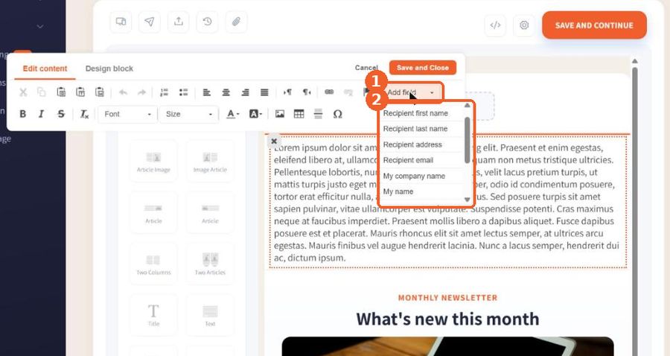Click the send test (paper plane) icon
This screenshot has height=356, width=670.
150,22
